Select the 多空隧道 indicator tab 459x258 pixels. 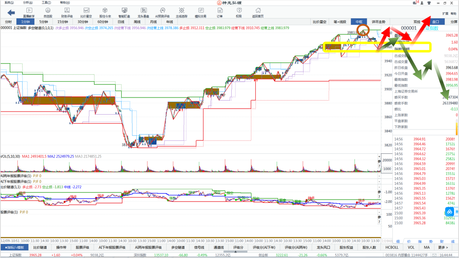pos(178,247)
